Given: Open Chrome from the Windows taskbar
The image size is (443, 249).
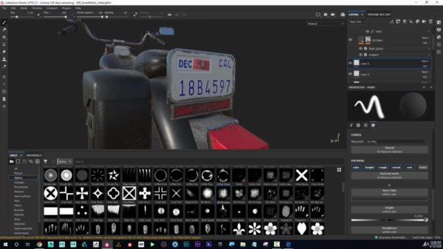Looking at the screenshot, I should coord(39,244).
